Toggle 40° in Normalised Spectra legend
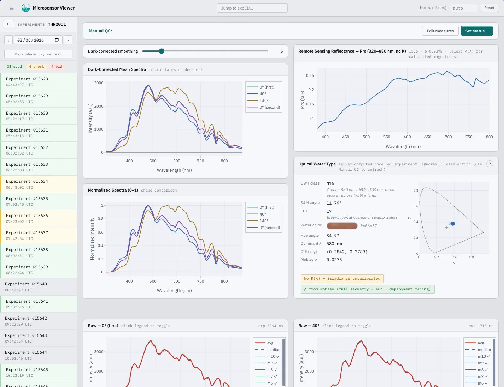The width and height of the screenshot is (504, 387). [264, 214]
